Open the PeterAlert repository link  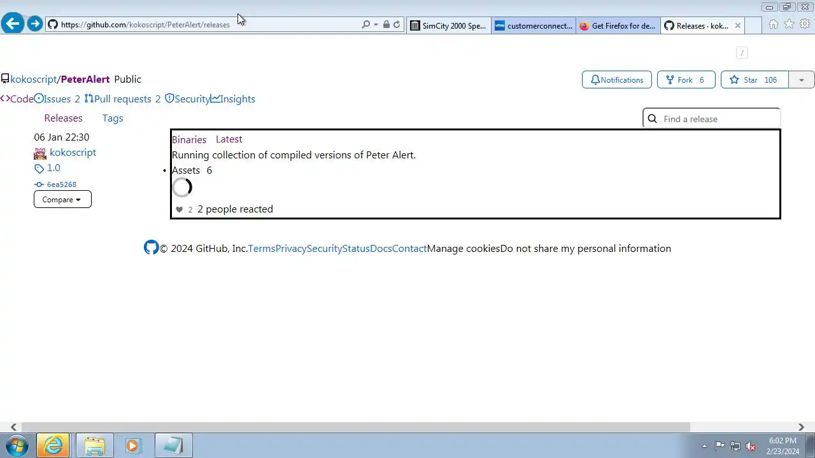coord(85,80)
